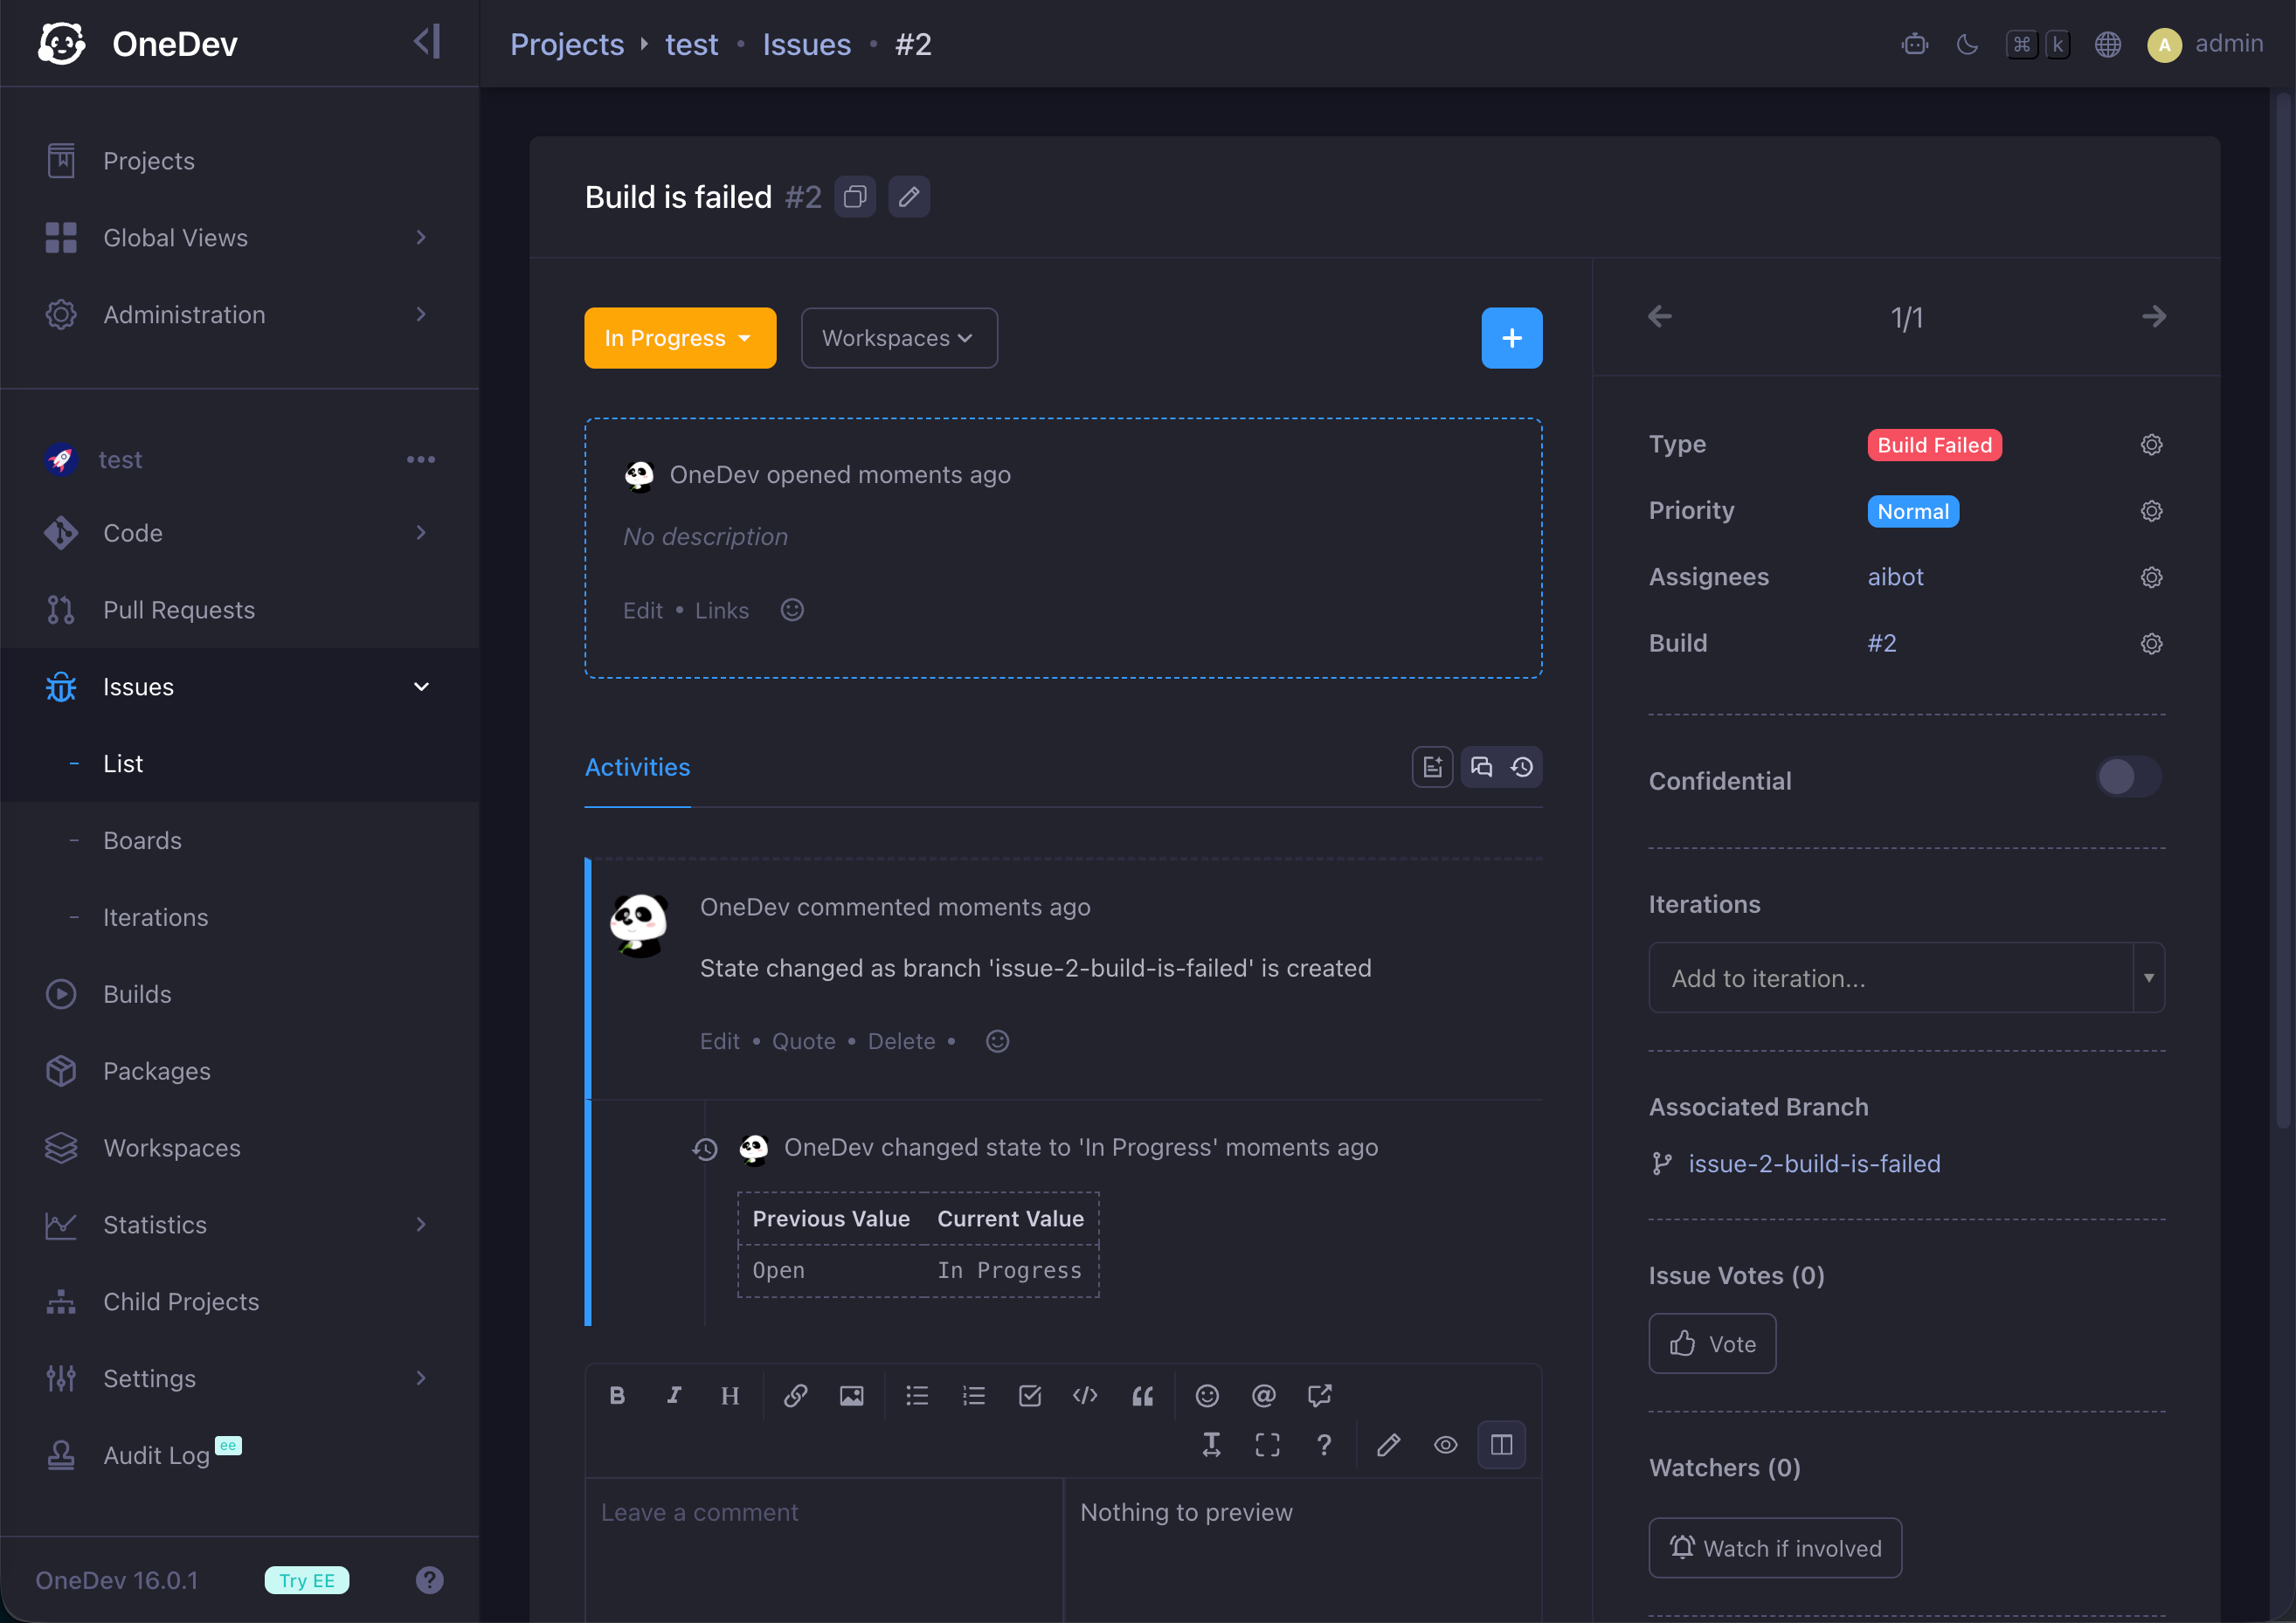Insert emoji from editor toolbar
2296x1623 pixels.
pyautogui.click(x=1207, y=1395)
